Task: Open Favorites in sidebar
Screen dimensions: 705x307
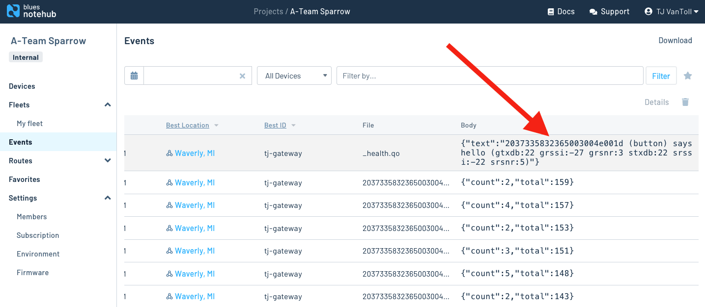Action: [25, 179]
